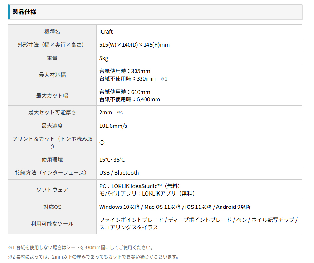This screenshot has height=263, width=314.
Task: Select the プリント＆カット（トンボ読み取り）label
Action: pyautogui.click(x=52, y=142)
